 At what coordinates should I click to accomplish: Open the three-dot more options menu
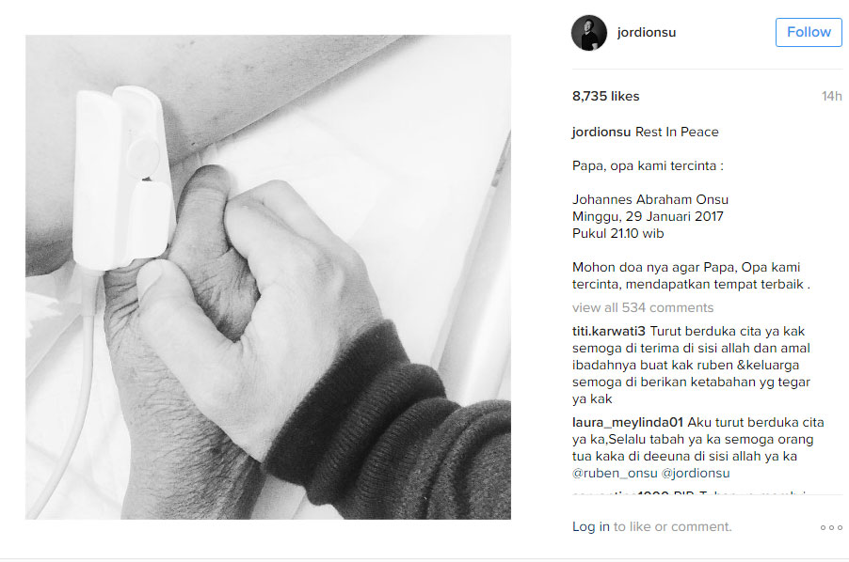click(831, 527)
